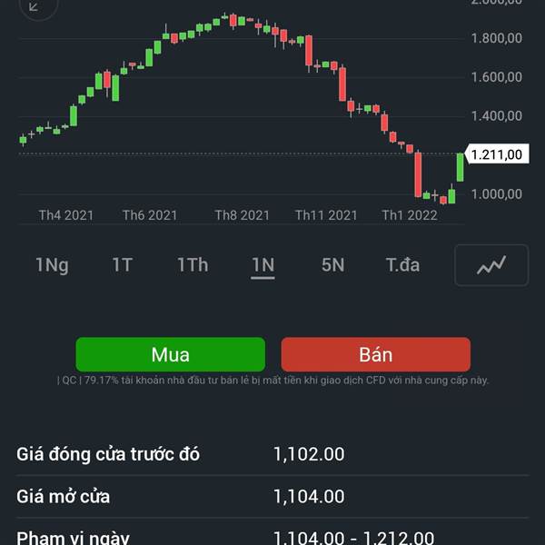The image size is (545, 545).
Task: Tap the latest green candlestick
Action: click(x=460, y=167)
